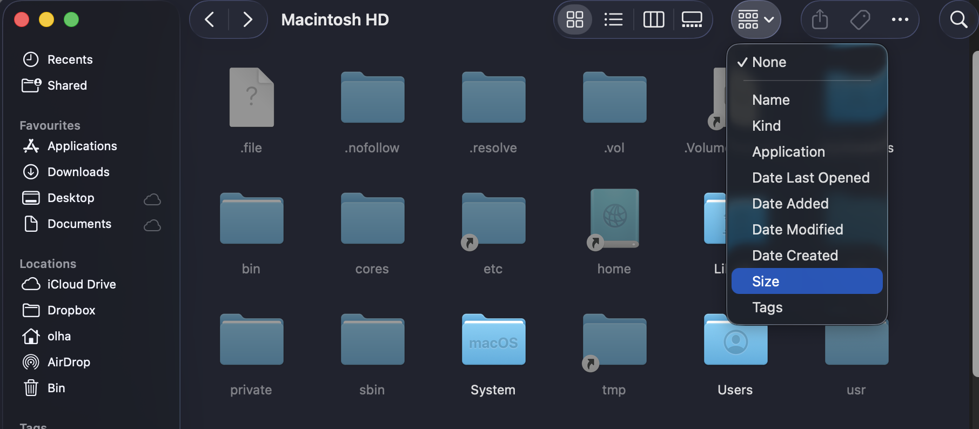Screen dimensions: 979x429
Task: Group by Date Modified
Action: (807, 230)
